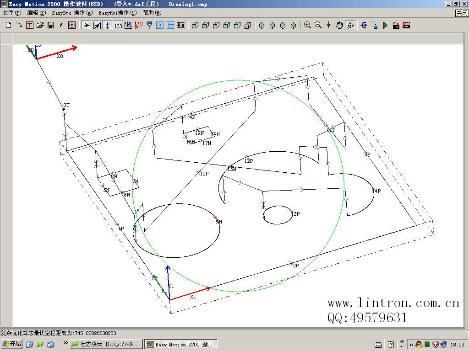
Task: Open the 文件(F) menu
Action: (12, 13)
